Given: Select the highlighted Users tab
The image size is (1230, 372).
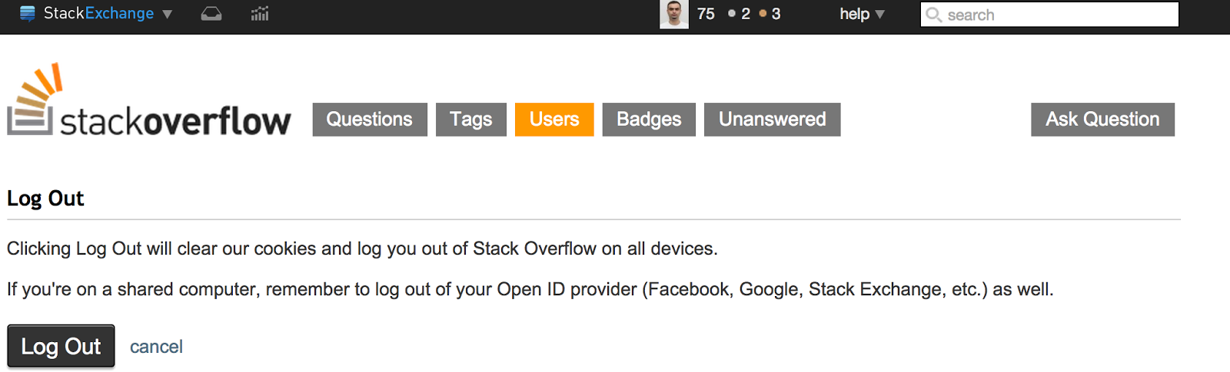Looking at the screenshot, I should [x=554, y=120].
